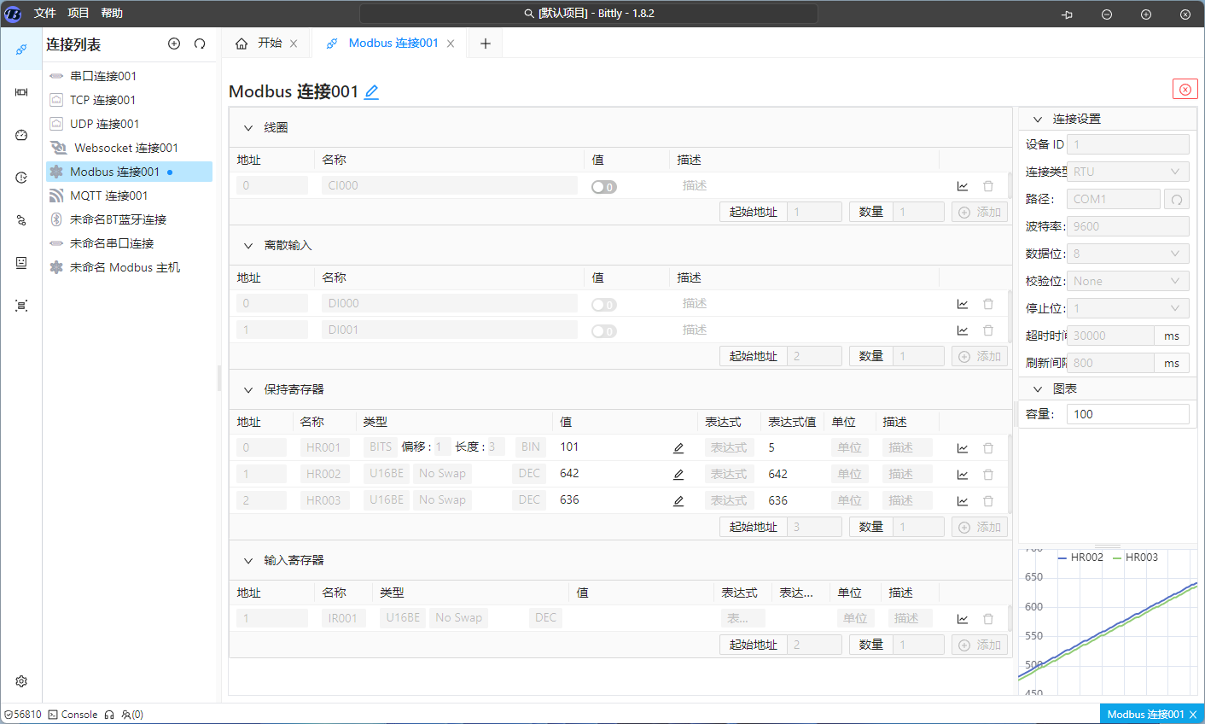Select 串口连接001 in connection list
Viewport: 1205px width, 724px height.
(x=130, y=76)
